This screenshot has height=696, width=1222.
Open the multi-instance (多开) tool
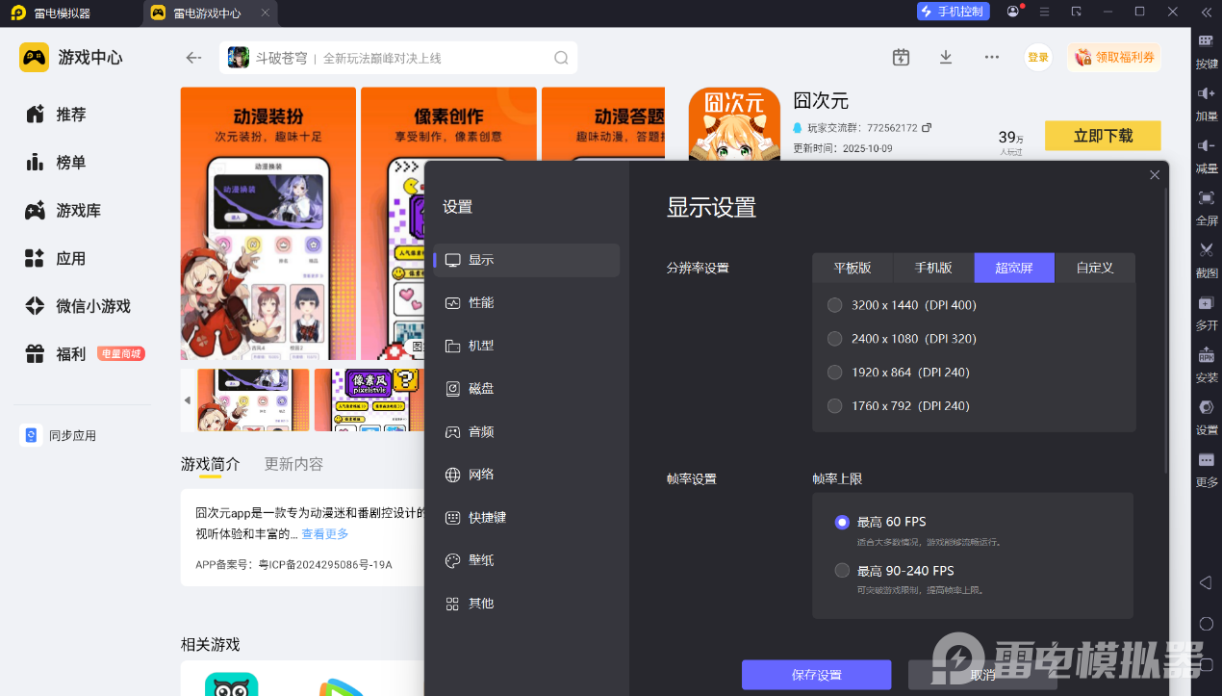1207,303
